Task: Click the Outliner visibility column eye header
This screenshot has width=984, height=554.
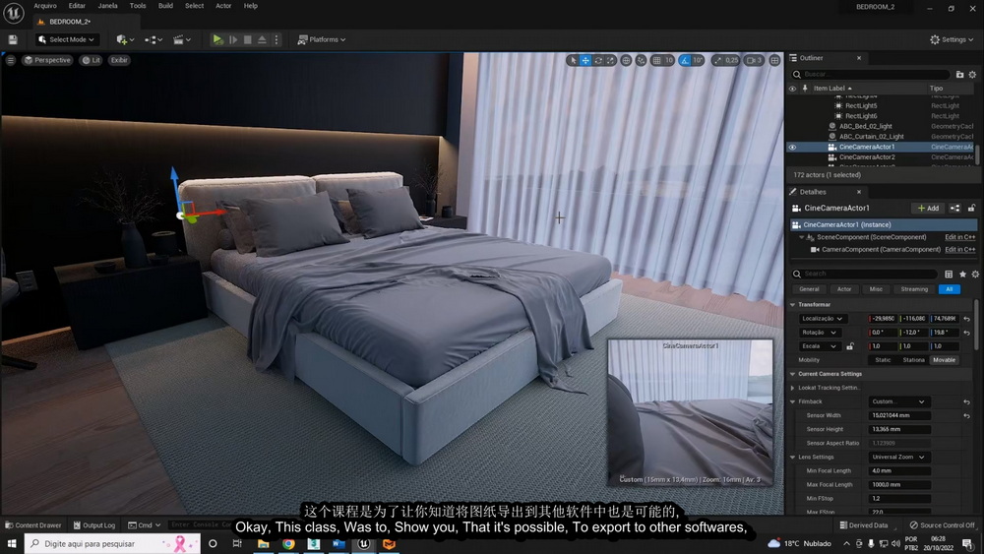Action: (792, 89)
